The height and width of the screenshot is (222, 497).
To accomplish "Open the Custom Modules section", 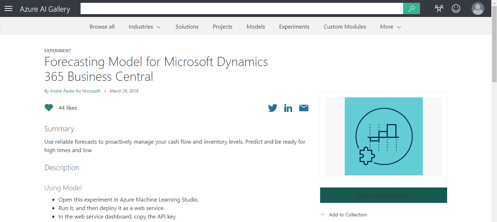I will pos(345,27).
